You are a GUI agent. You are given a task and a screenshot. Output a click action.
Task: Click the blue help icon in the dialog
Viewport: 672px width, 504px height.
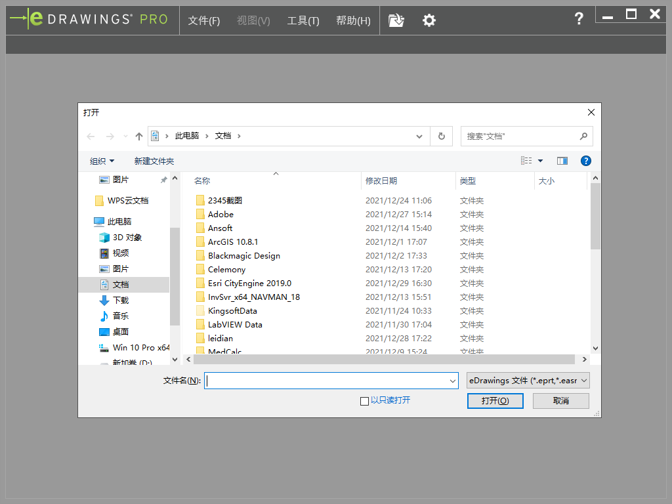585,161
